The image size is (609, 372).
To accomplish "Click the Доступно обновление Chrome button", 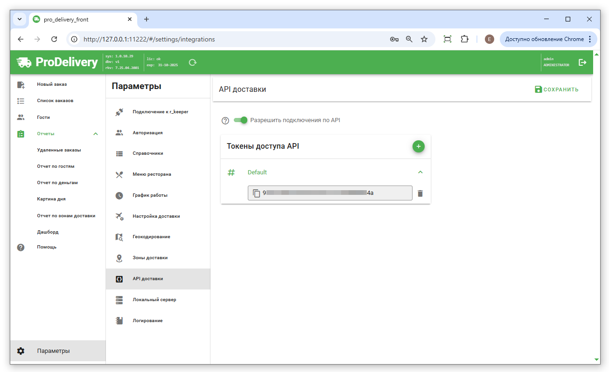I will [544, 39].
